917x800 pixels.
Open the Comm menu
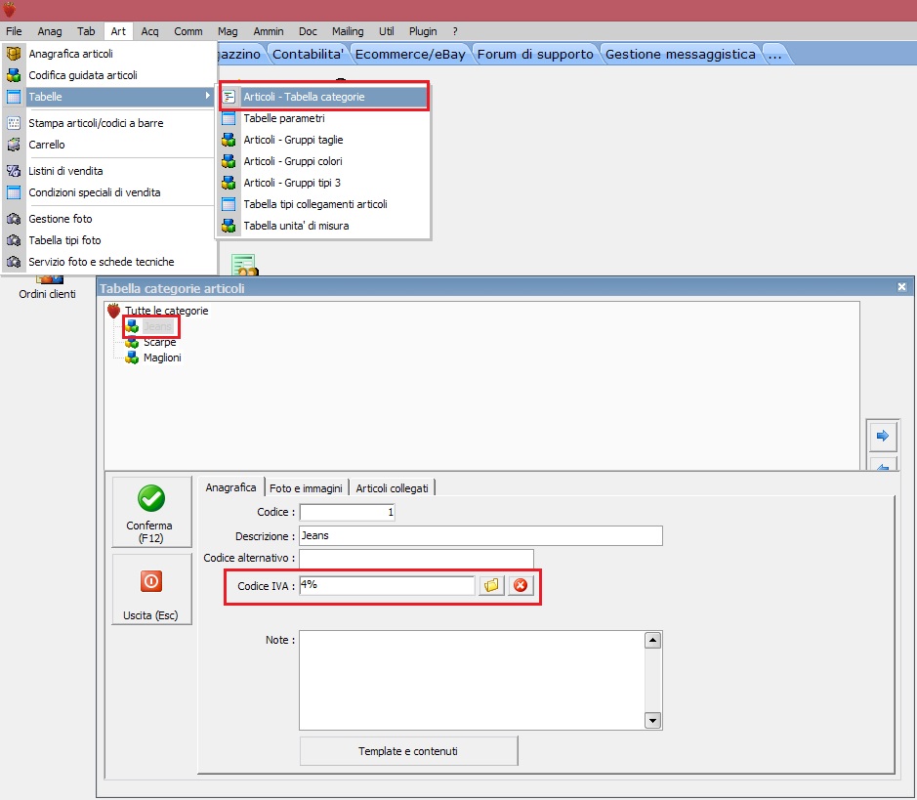click(x=188, y=31)
